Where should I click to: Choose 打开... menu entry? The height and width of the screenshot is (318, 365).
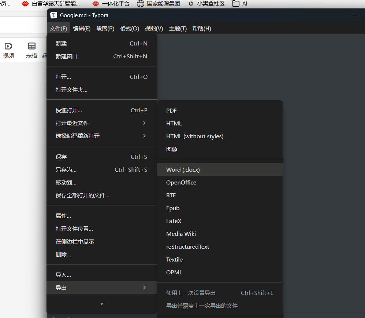pyautogui.click(x=102, y=77)
